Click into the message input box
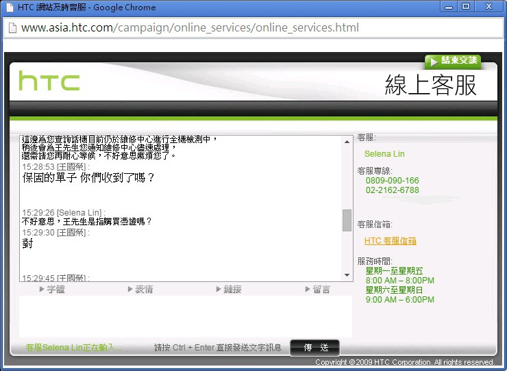507x371 pixels. pos(186,316)
